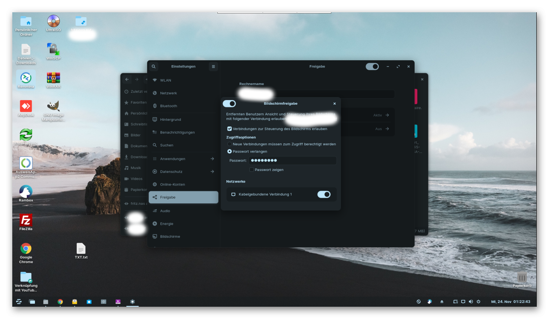The image size is (549, 319).
Task: Open Bildschirme settings
Action: tap(184, 237)
